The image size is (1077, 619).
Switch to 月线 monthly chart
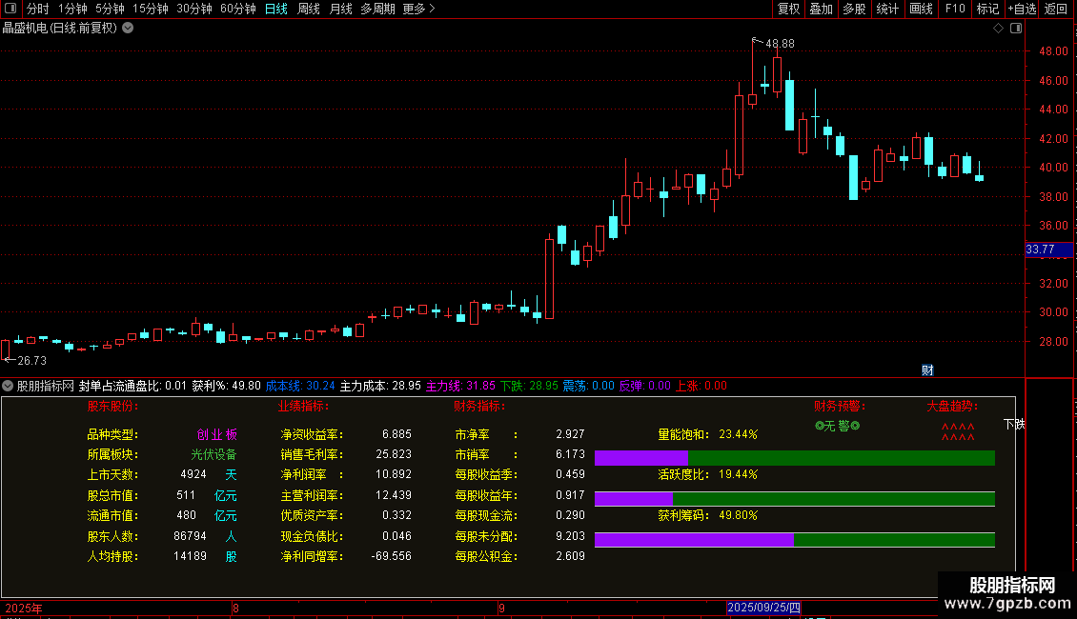340,9
